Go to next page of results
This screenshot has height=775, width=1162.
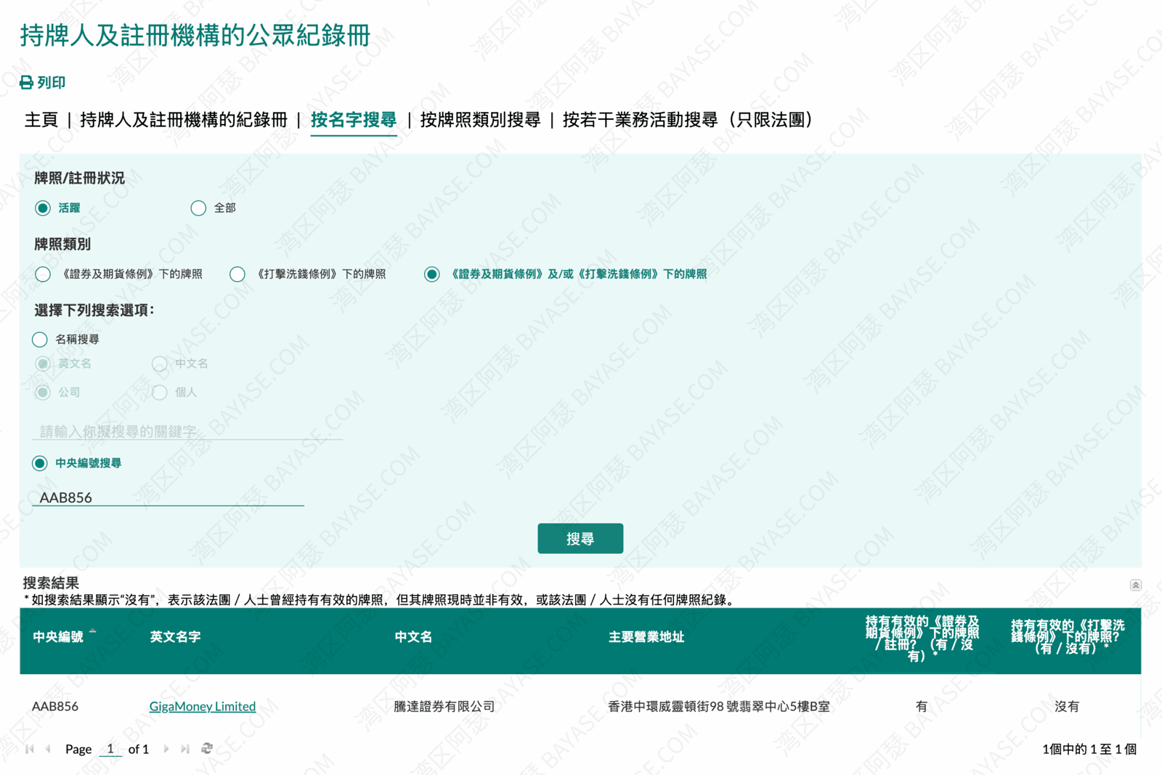coord(166,749)
